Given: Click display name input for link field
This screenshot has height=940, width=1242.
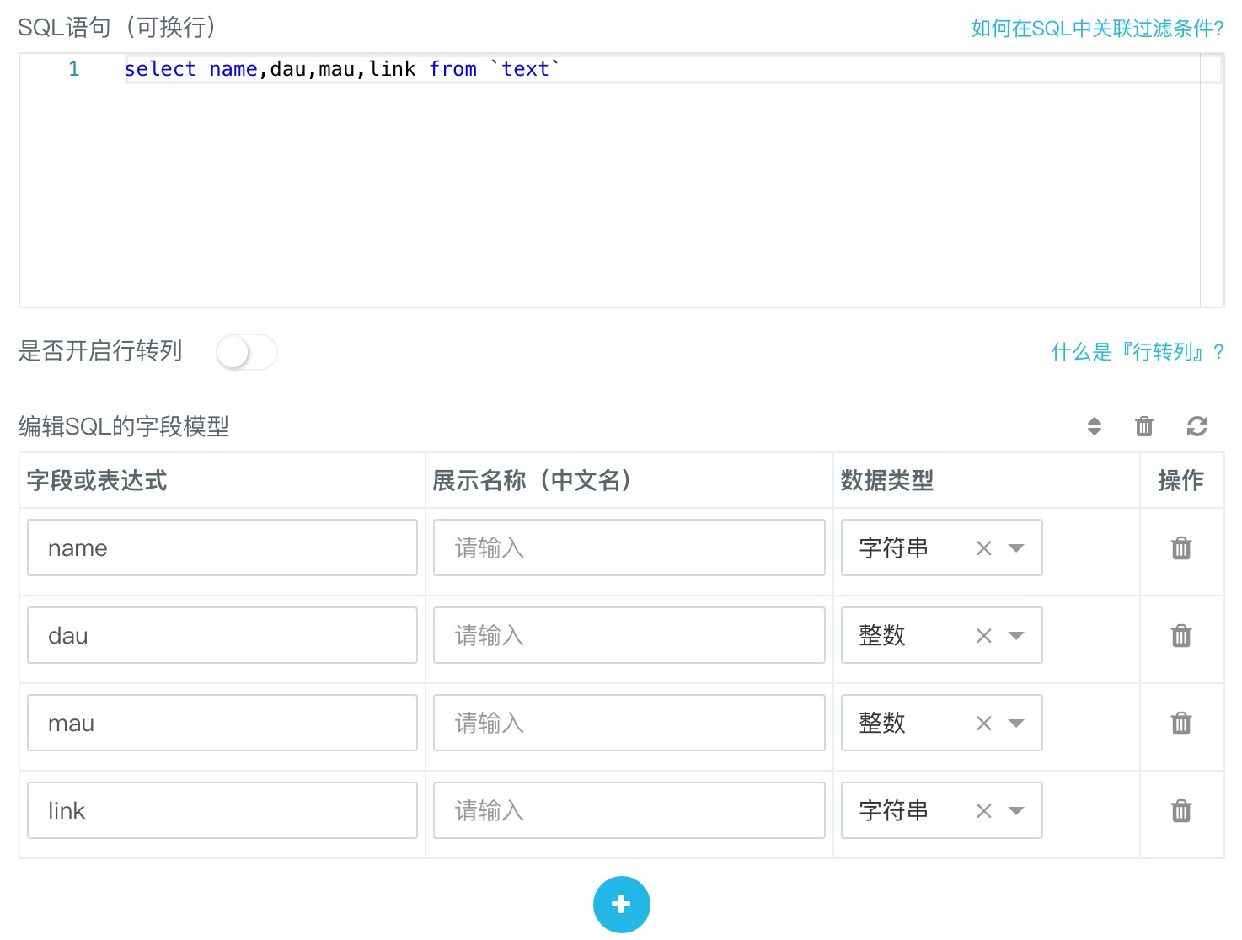Looking at the screenshot, I should (629, 811).
